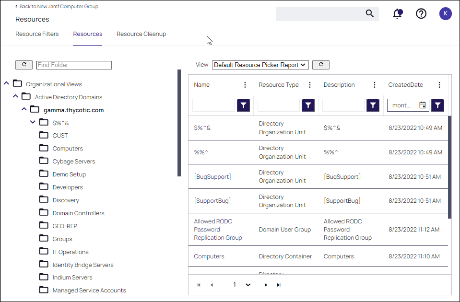The height and width of the screenshot is (302, 460).
Task: Refresh the folder tree
Action: 24,64
